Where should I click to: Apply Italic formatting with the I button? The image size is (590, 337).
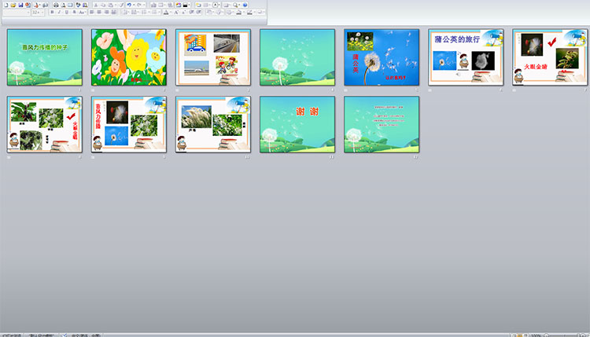coord(59,13)
